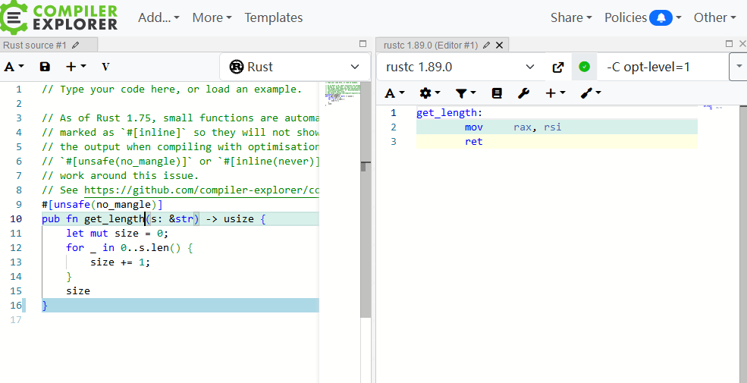Open compiler in popout window icon
The width and height of the screenshot is (747, 383).
click(x=558, y=67)
